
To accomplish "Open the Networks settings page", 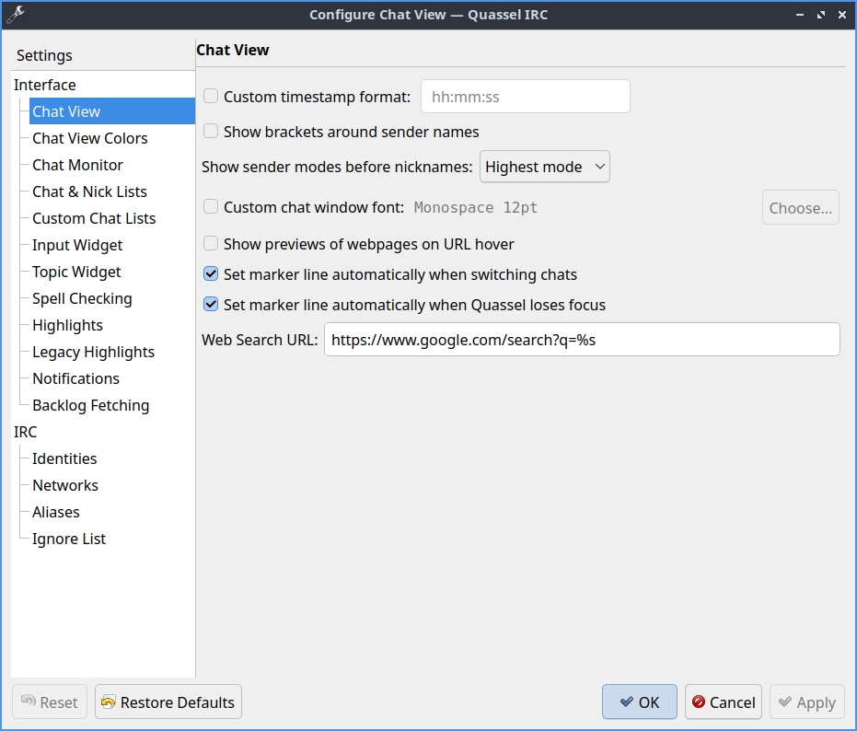I will (x=65, y=485).
